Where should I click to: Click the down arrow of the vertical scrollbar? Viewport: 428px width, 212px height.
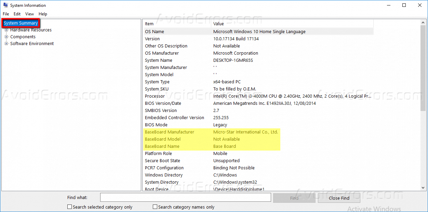423,187
